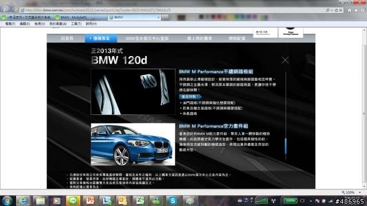
Task: Launch Windows Media Player from taskbar
Action: pos(57,201)
